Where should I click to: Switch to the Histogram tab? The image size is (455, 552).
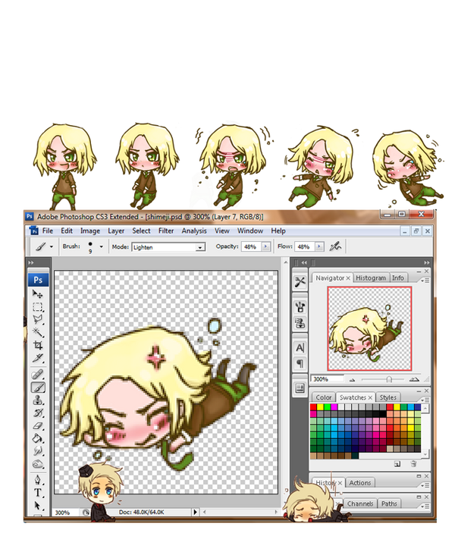[371, 278]
